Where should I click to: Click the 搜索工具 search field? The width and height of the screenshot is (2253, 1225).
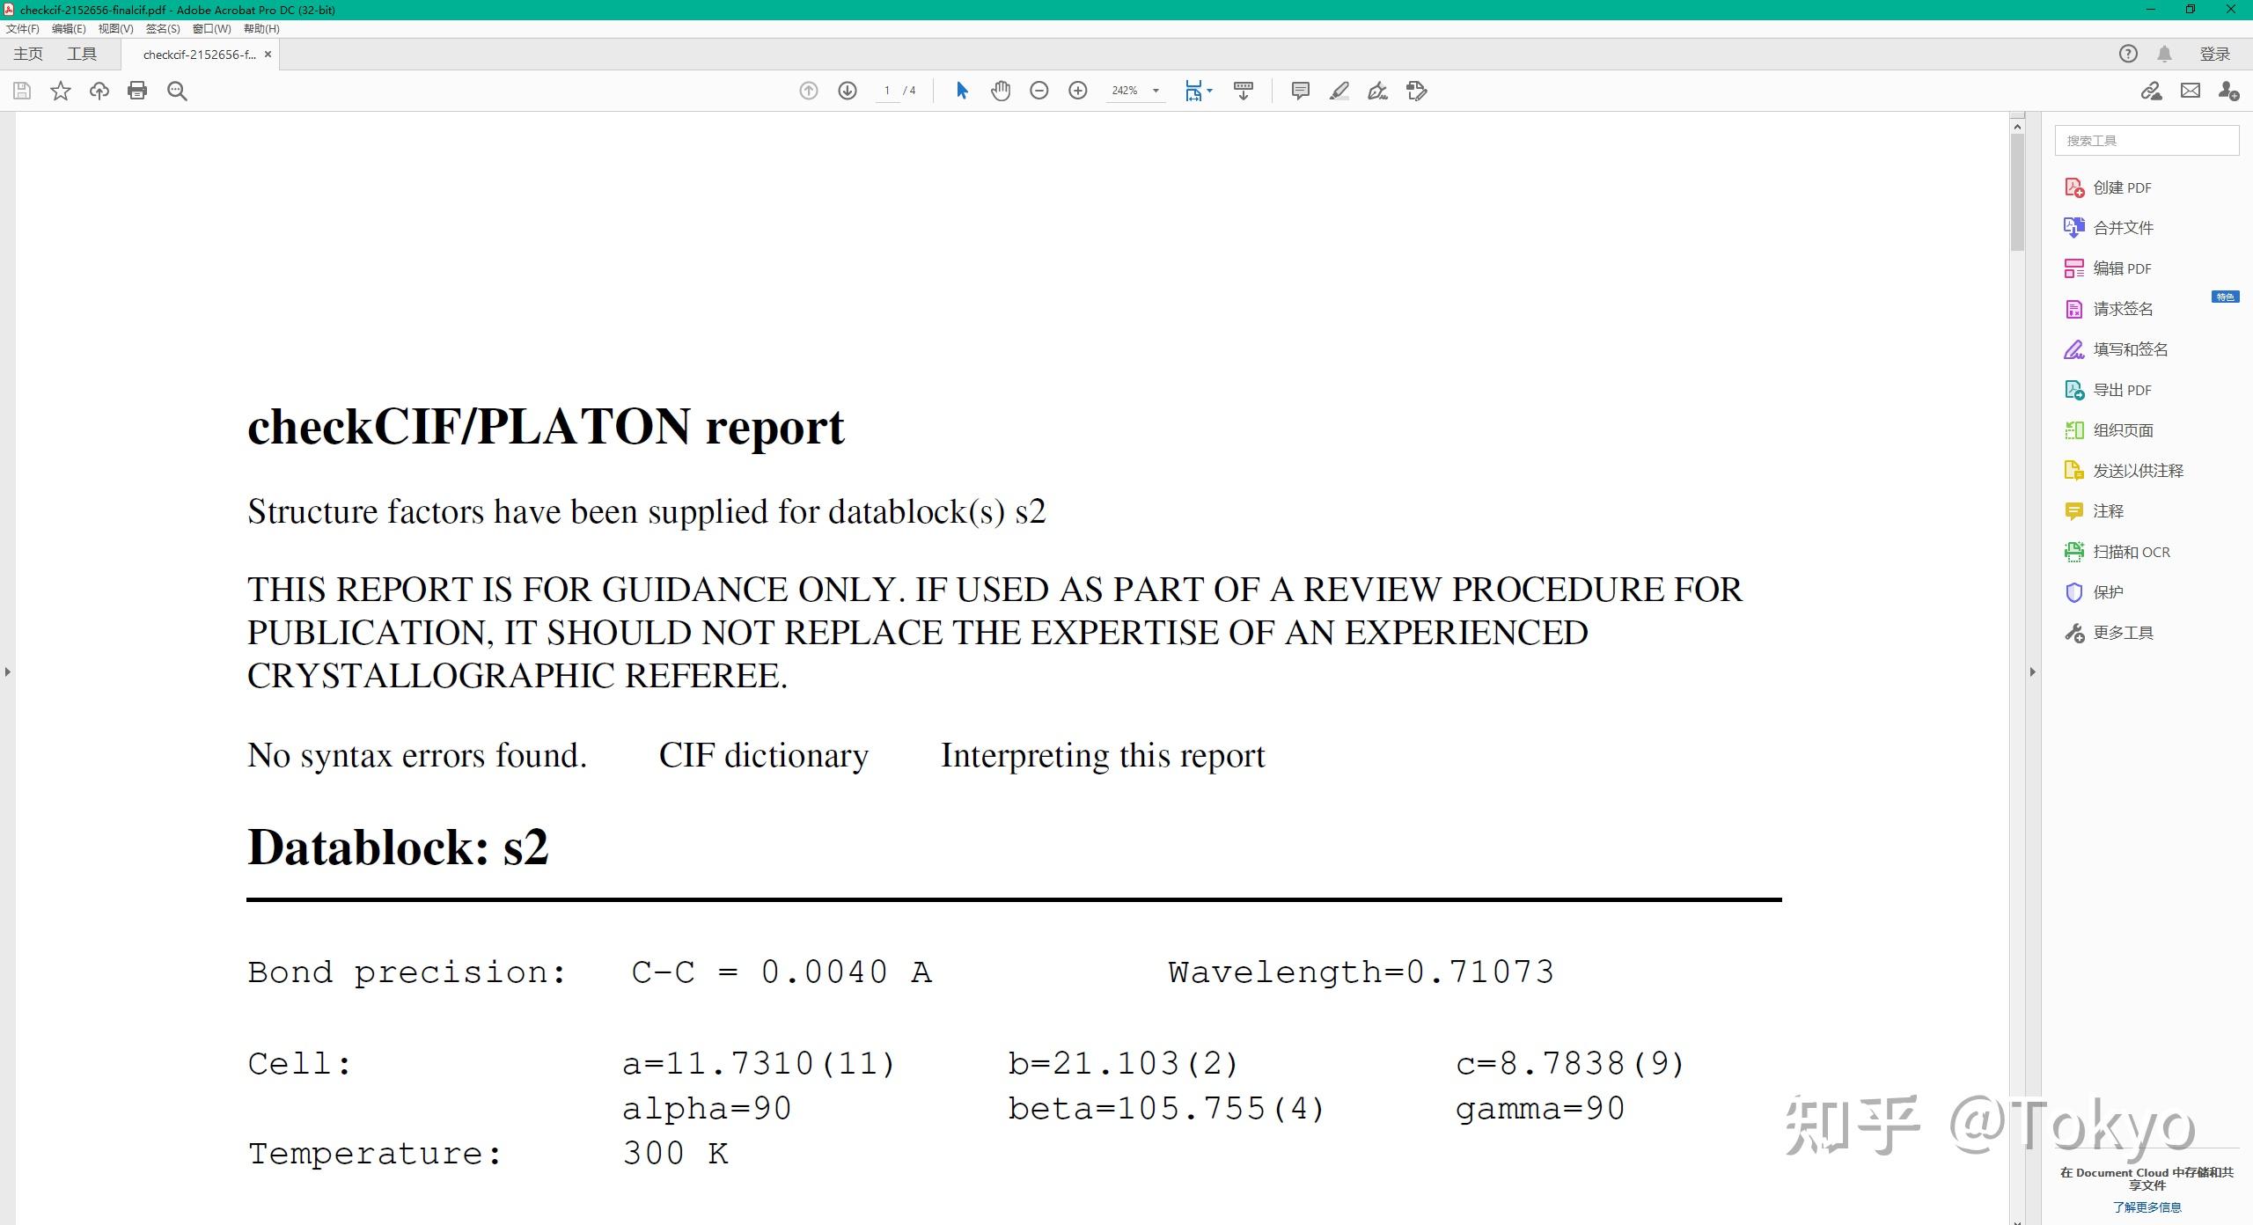pos(2147,141)
